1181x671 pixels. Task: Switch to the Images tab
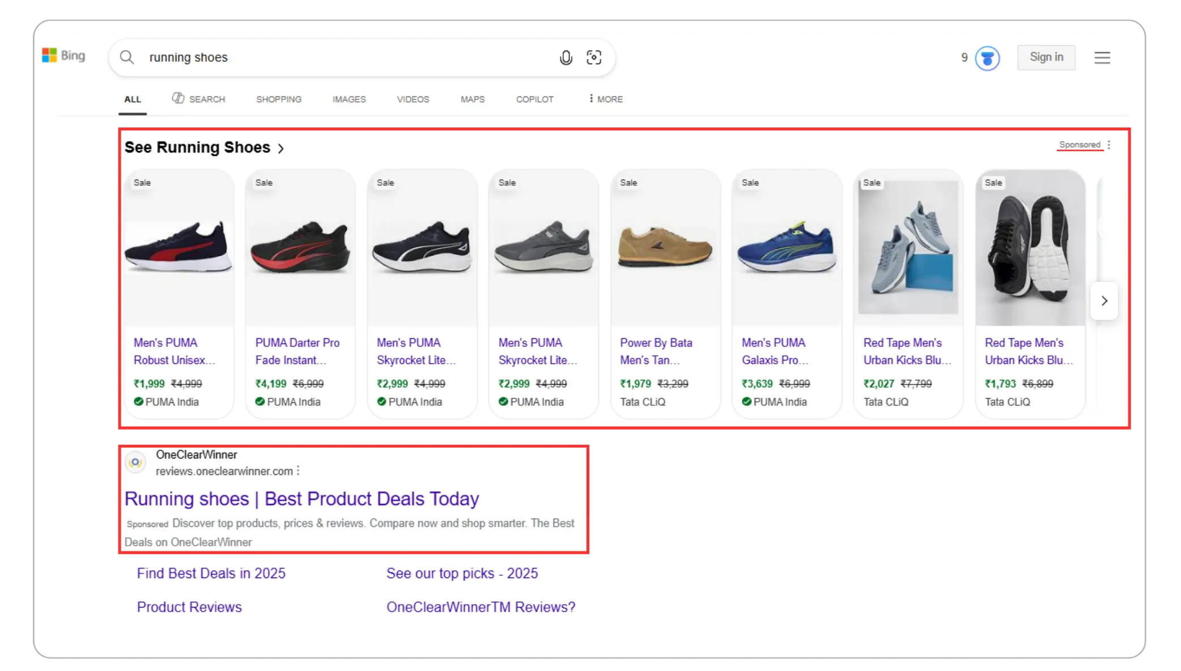(349, 99)
